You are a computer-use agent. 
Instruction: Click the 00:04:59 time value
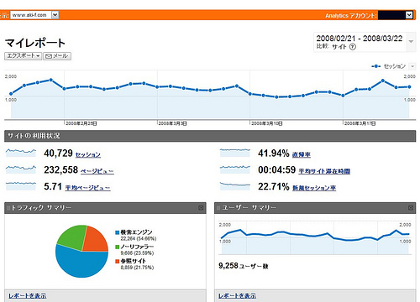pyautogui.click(x=276, y=169)
